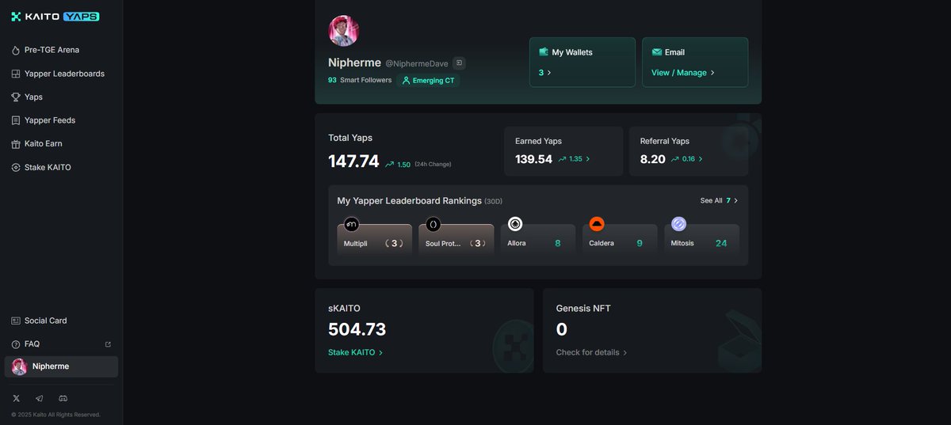Click the Genesis NFT count 0
This screenshot has height=425, width=951.
[x=562, y=329]
